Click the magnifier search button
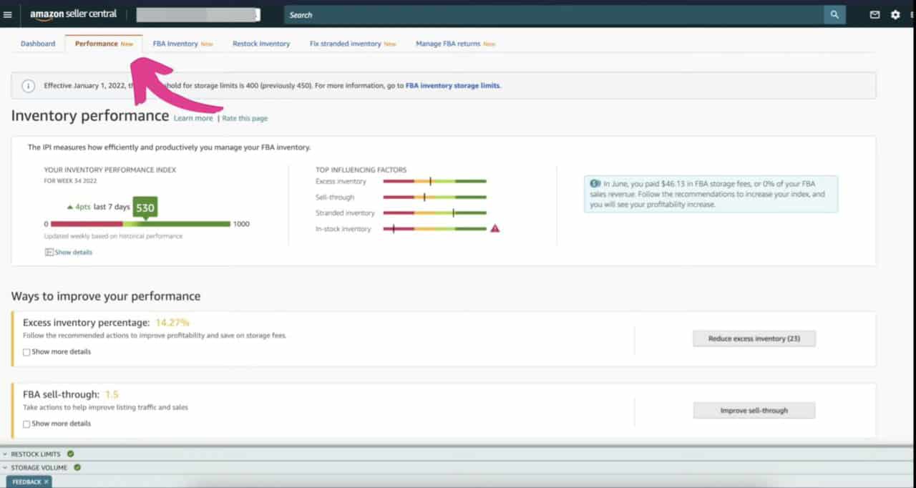The height and width of the screenshot is (488, 916). (834, 15)
